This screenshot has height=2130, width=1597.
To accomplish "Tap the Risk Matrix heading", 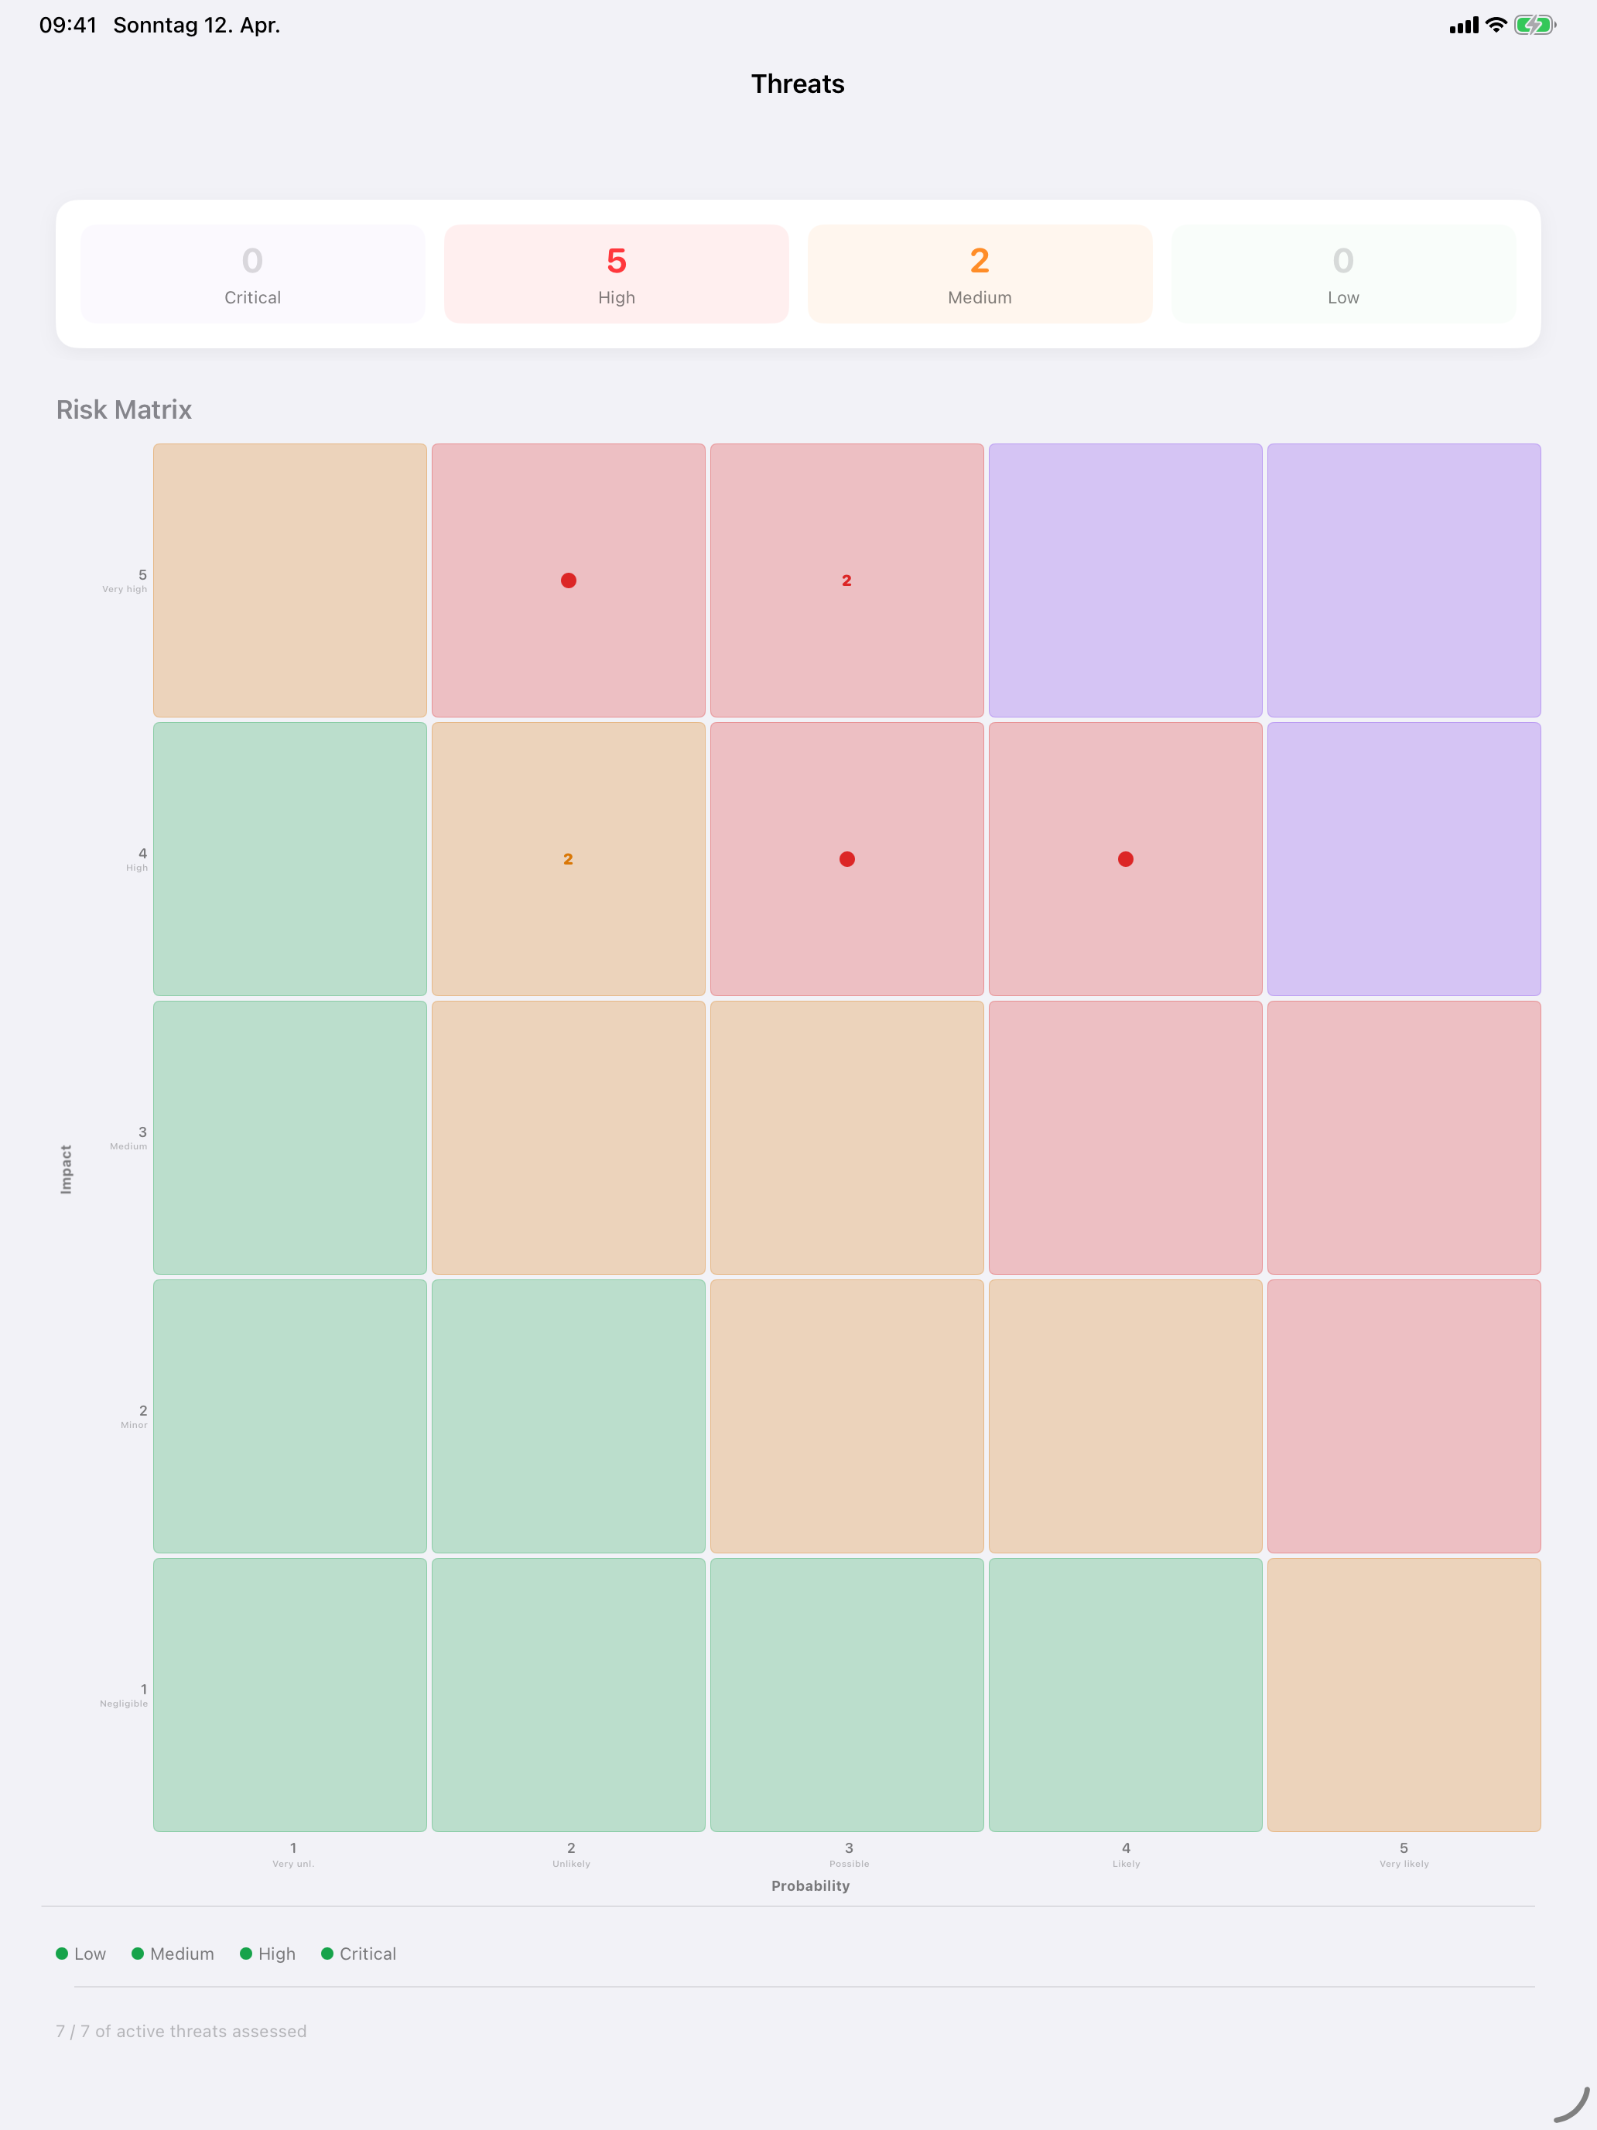I will tap(123, 409).
